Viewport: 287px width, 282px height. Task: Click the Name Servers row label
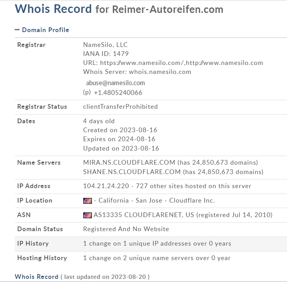coord(39,162)
